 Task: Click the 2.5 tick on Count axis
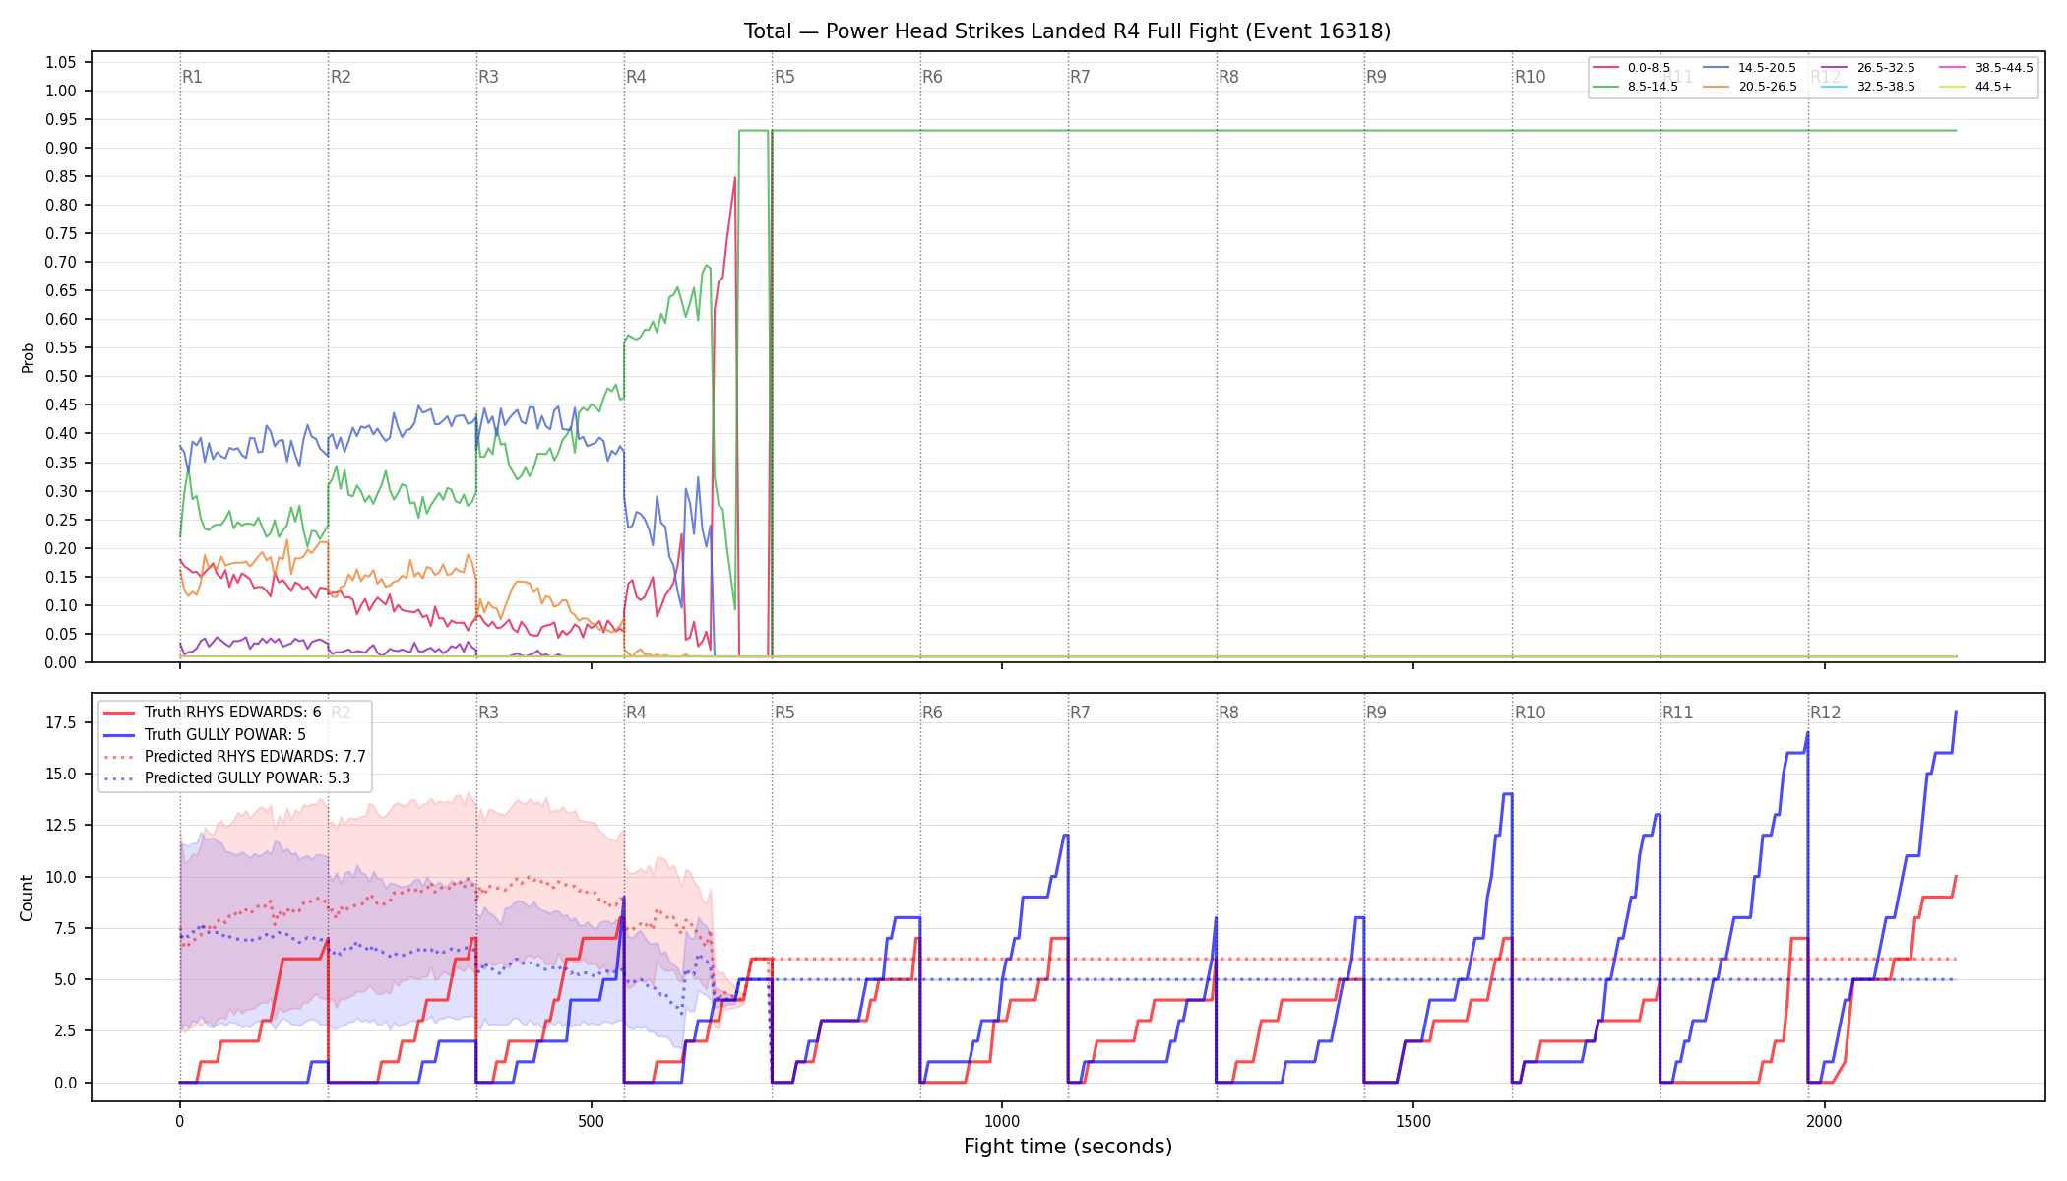pyautogui.click(x=64, y=1030)
